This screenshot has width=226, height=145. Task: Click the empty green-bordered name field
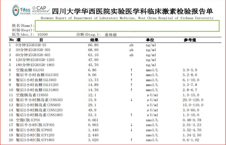pos(127,26)
